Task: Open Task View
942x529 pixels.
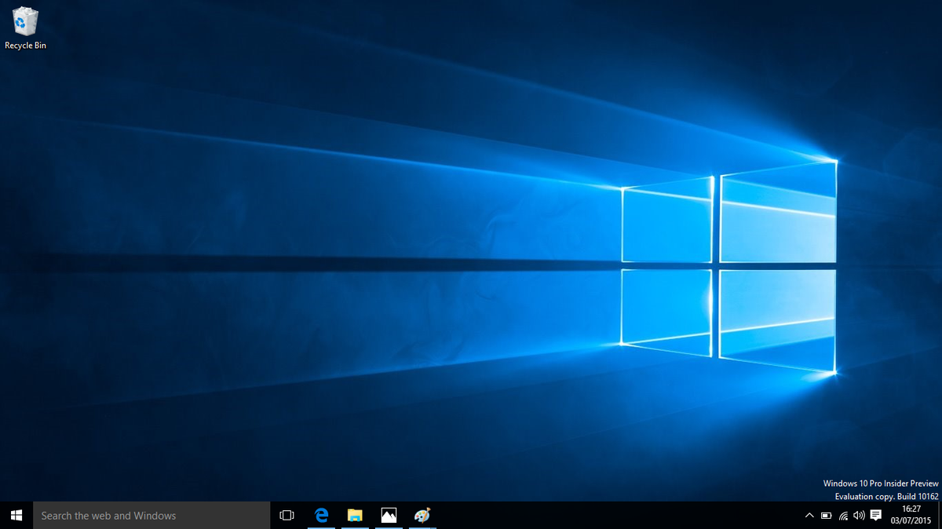Action: [287, 516]
